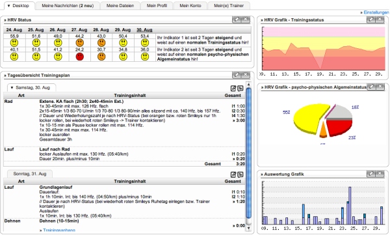The image size is (390, 235).
Task: Open the comment icon for Sonntag, 31. Aug
Action: 240,174
